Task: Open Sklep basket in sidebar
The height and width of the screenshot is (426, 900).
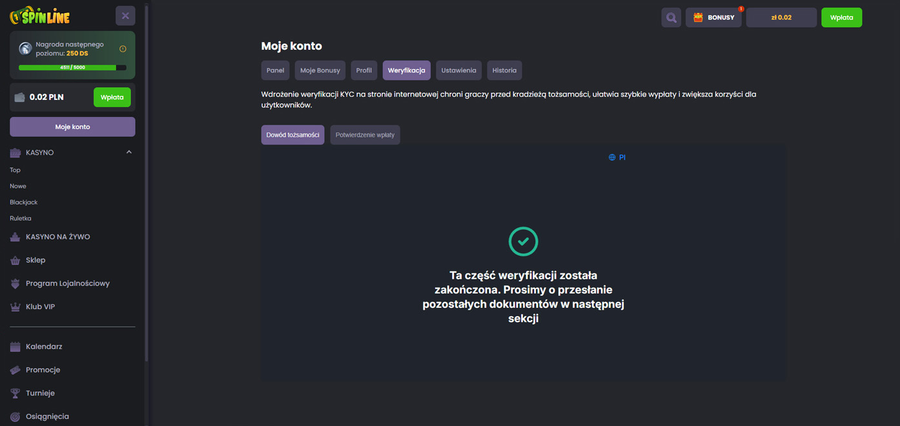Action: (36, 260)
